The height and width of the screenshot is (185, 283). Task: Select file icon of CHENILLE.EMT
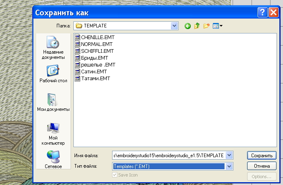(x=77, y=37)
